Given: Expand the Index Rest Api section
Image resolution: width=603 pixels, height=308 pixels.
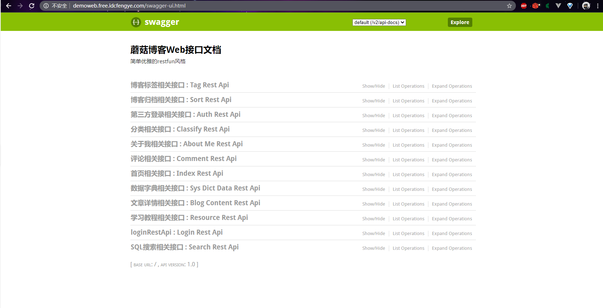Looking at the screenshot, I should coord(177,174).
